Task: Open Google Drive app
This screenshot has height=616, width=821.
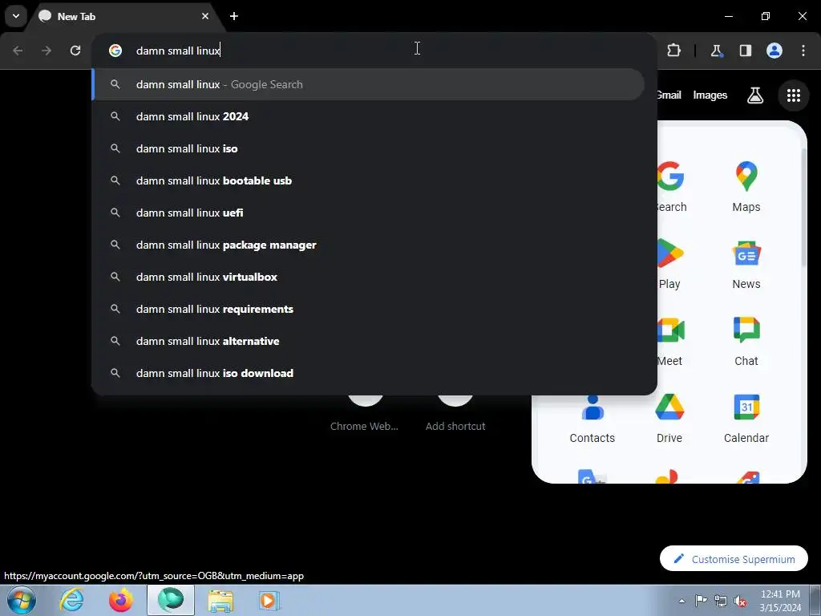Action: 669,418
